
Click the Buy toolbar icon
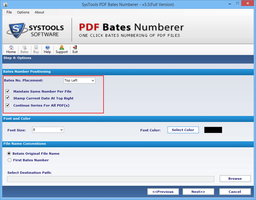[x=36, y=49]
